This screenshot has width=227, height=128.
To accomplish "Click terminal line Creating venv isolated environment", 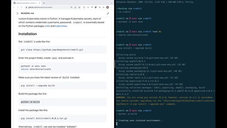I will click(x=140, y=121).
